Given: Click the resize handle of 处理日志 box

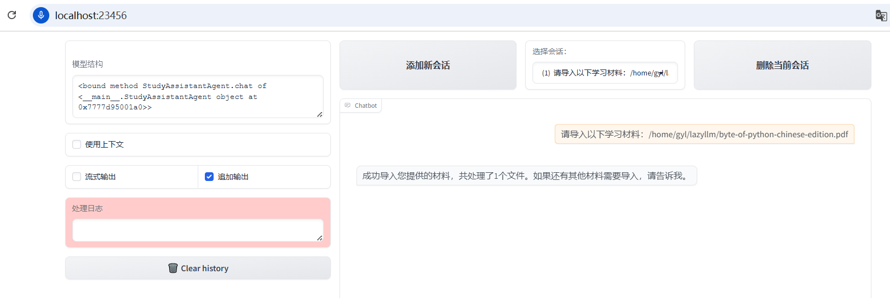Looking at the screenshot, I should [x=320, y=238].
